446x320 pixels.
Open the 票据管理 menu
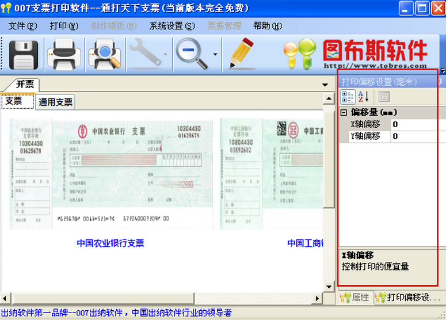pyautogui.click(x=224, y=26)
